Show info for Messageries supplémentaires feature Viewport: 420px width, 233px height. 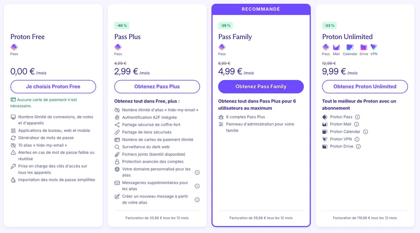[x=197, y=186]
